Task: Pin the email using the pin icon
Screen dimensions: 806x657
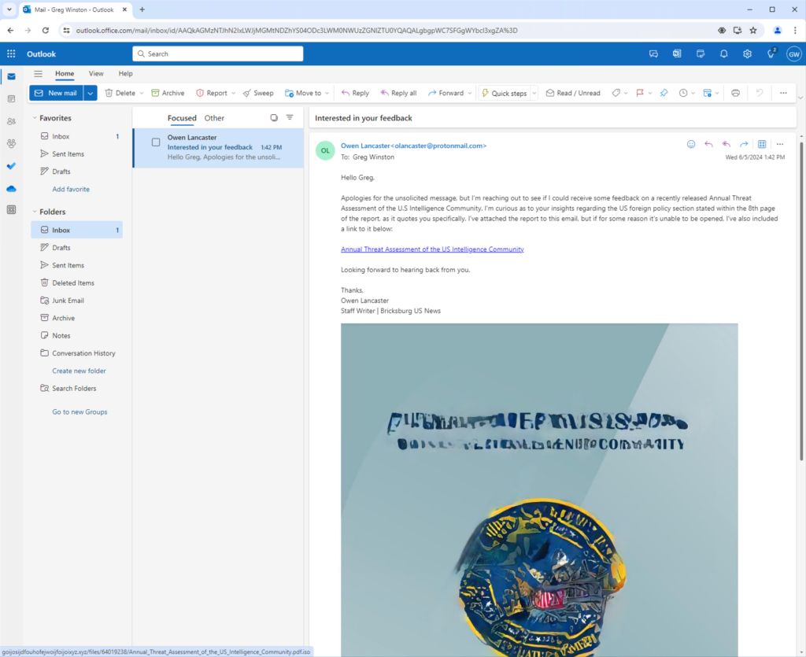Action: click(x=664, y=93)
